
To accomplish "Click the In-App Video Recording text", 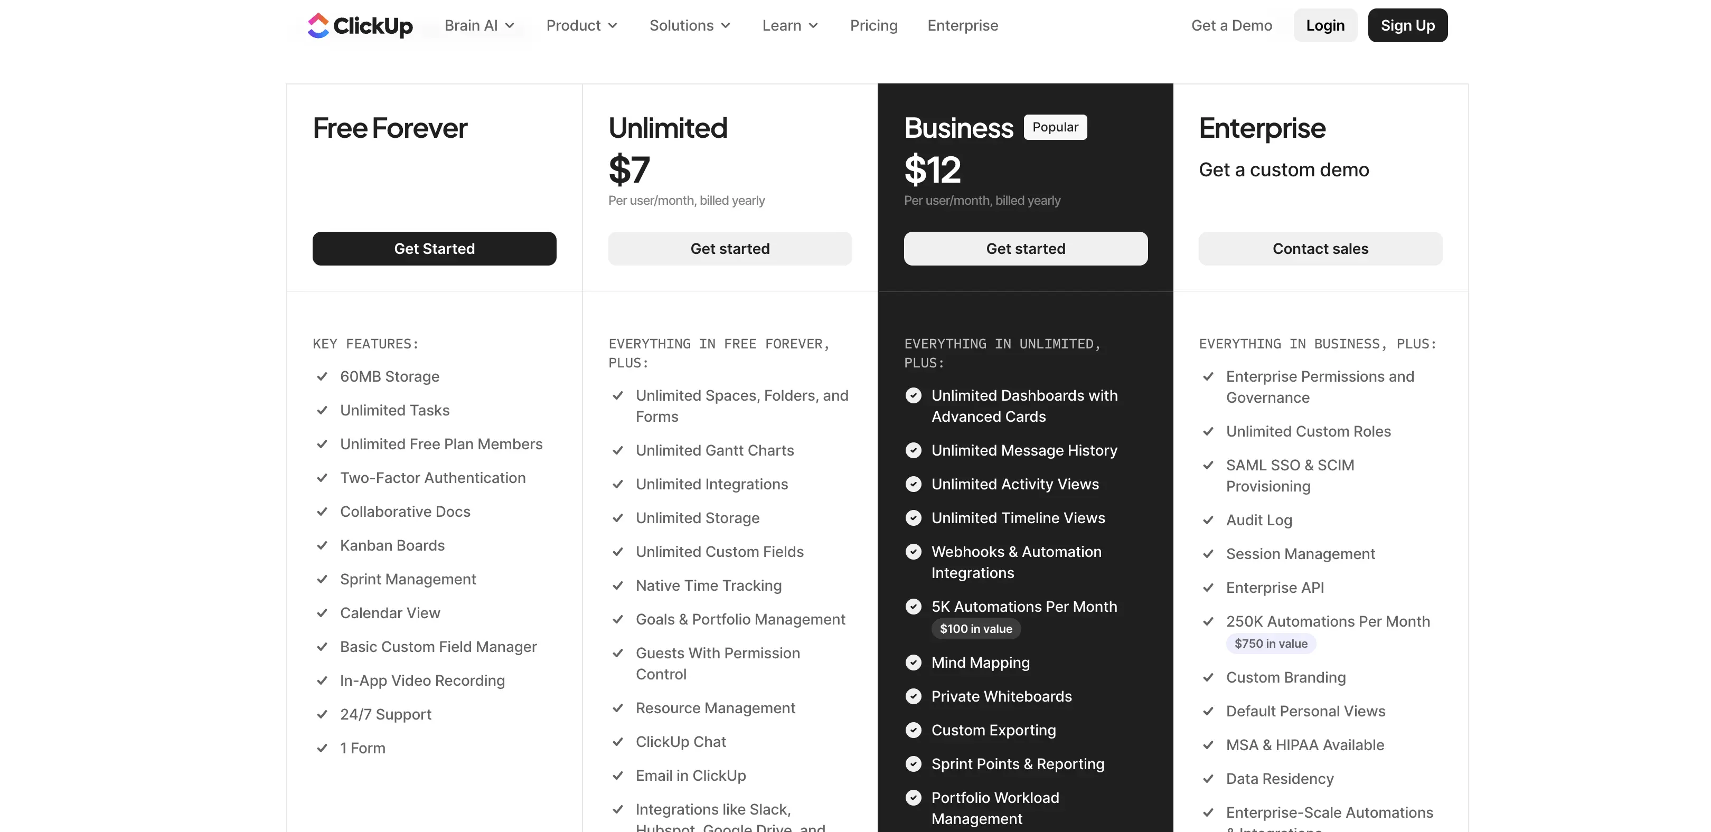I will 422,680.
